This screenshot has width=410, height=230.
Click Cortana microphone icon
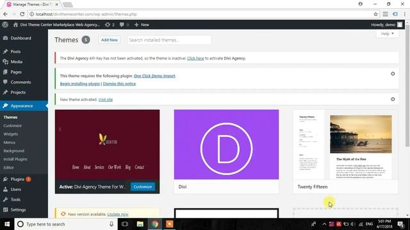(x=111, y=224)
